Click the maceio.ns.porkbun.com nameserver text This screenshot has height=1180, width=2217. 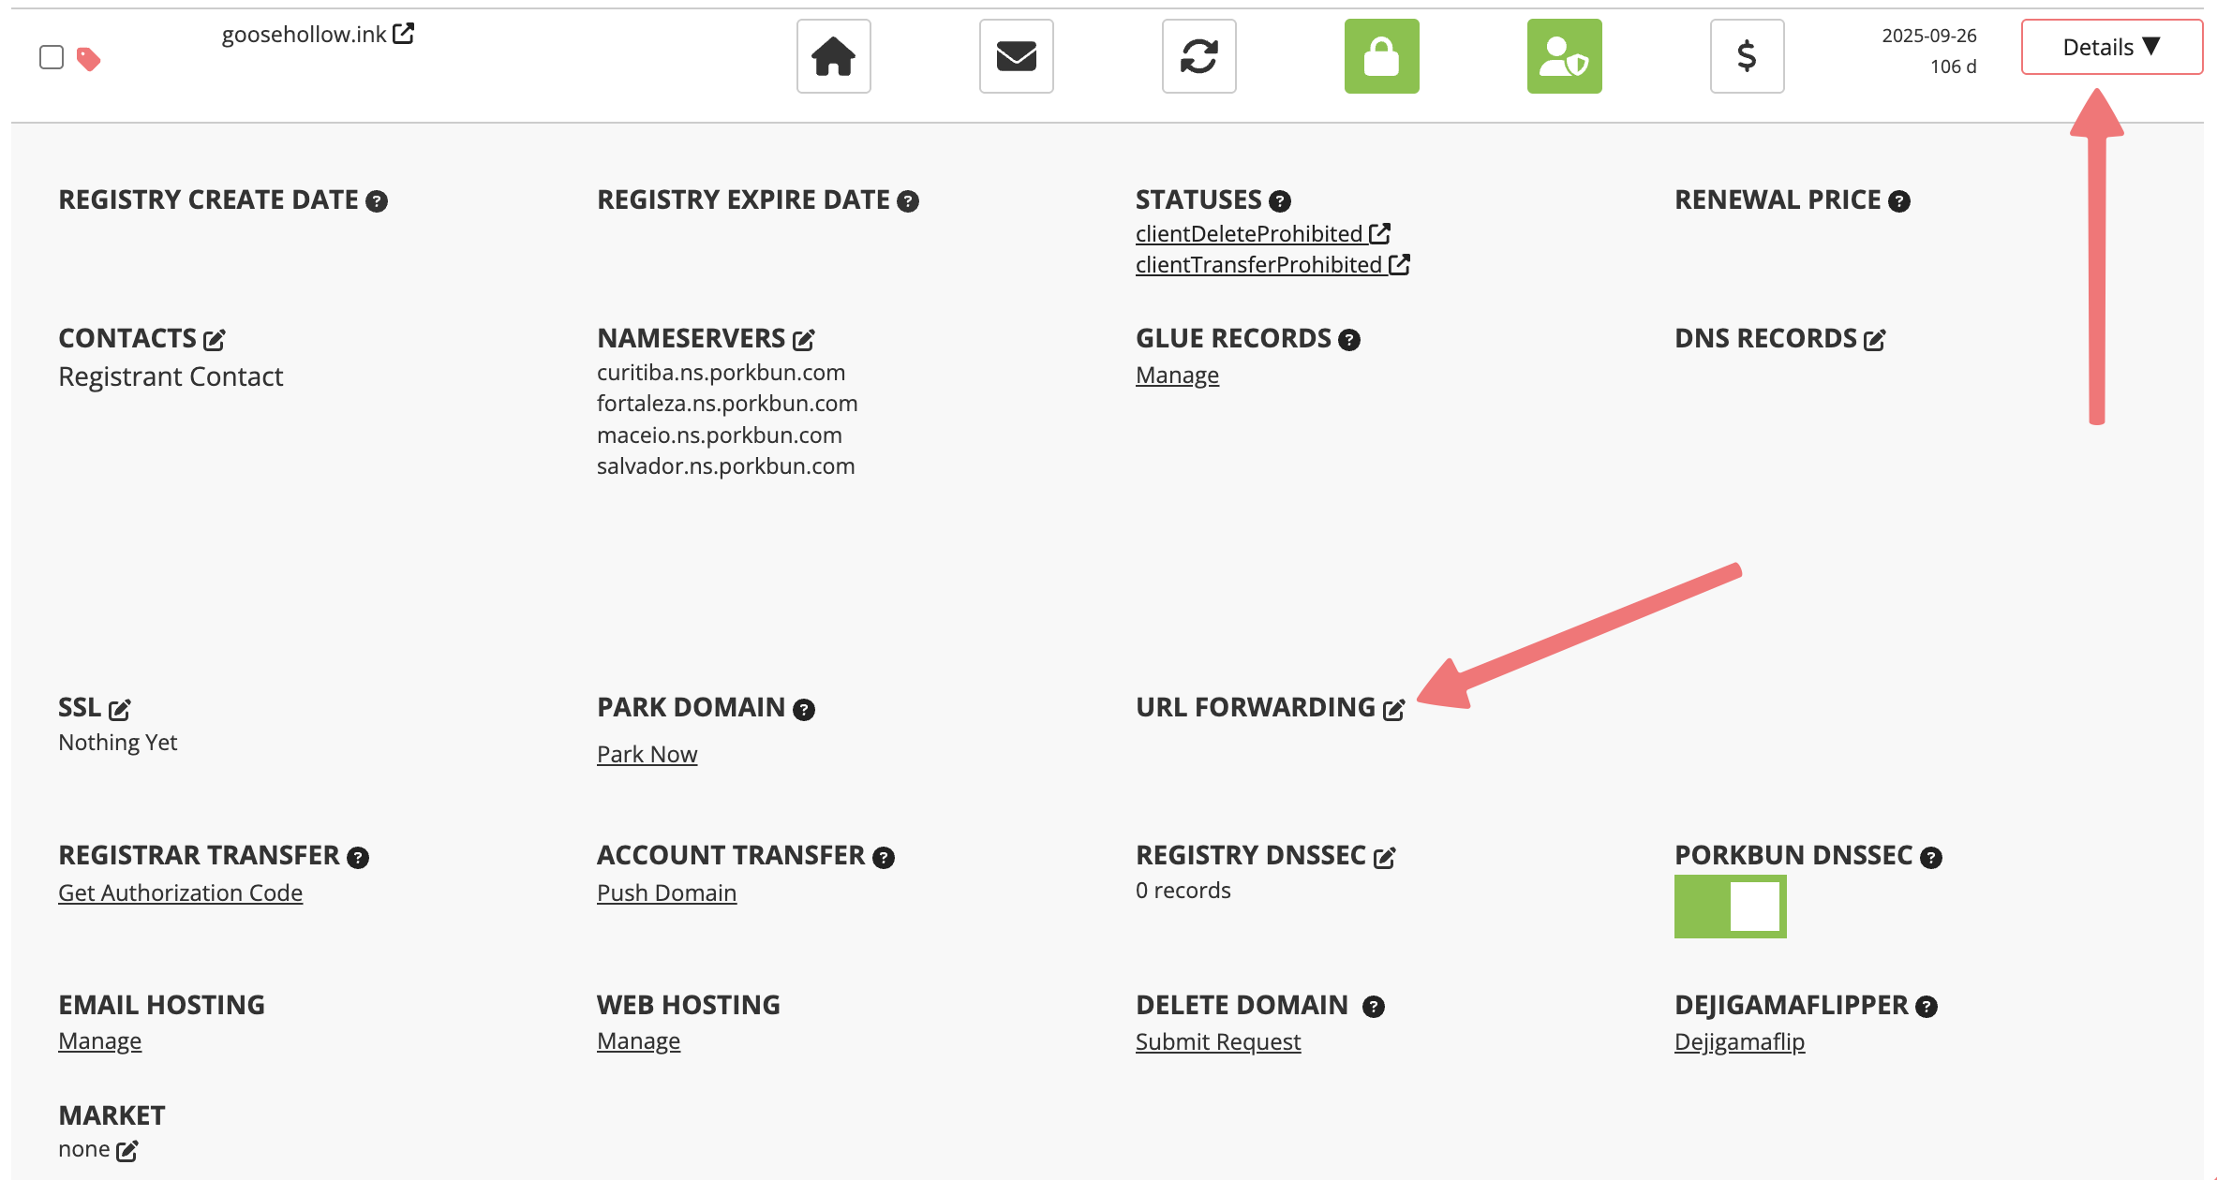(720, 435)
